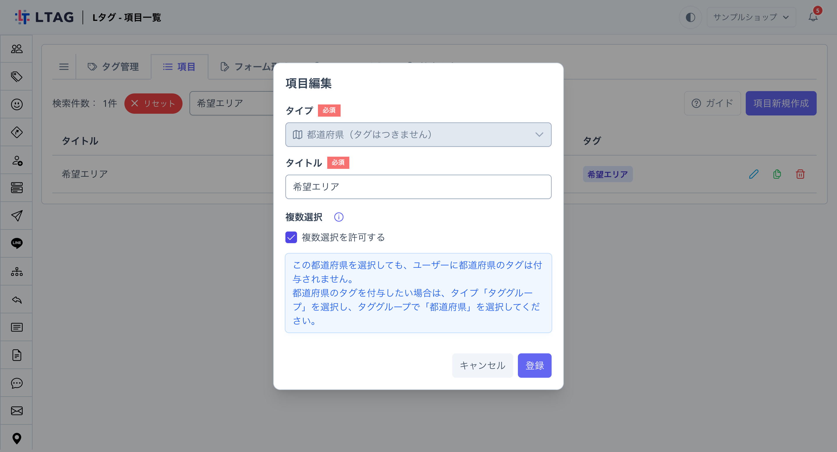Open the reply arrow sidebar icon
This screenshot has width=837, height=452.
tap(17, 299)
